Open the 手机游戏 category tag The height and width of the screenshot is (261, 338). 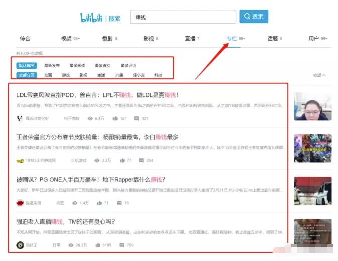(x=79, y=160)
